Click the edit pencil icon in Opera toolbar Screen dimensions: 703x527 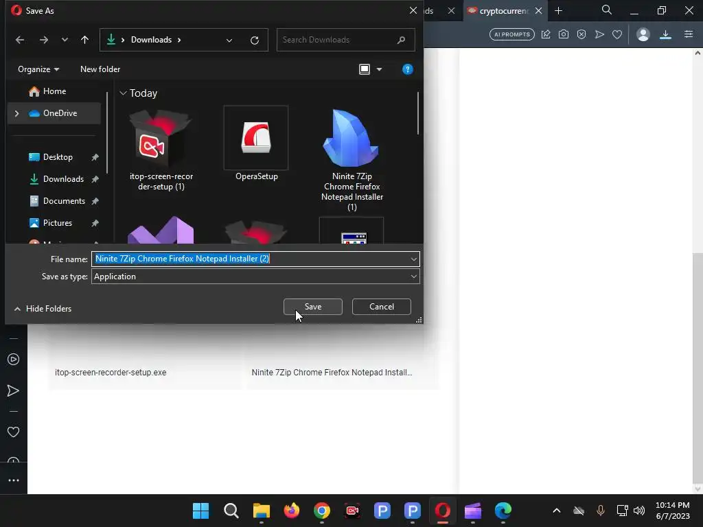[x=546, y=34]
